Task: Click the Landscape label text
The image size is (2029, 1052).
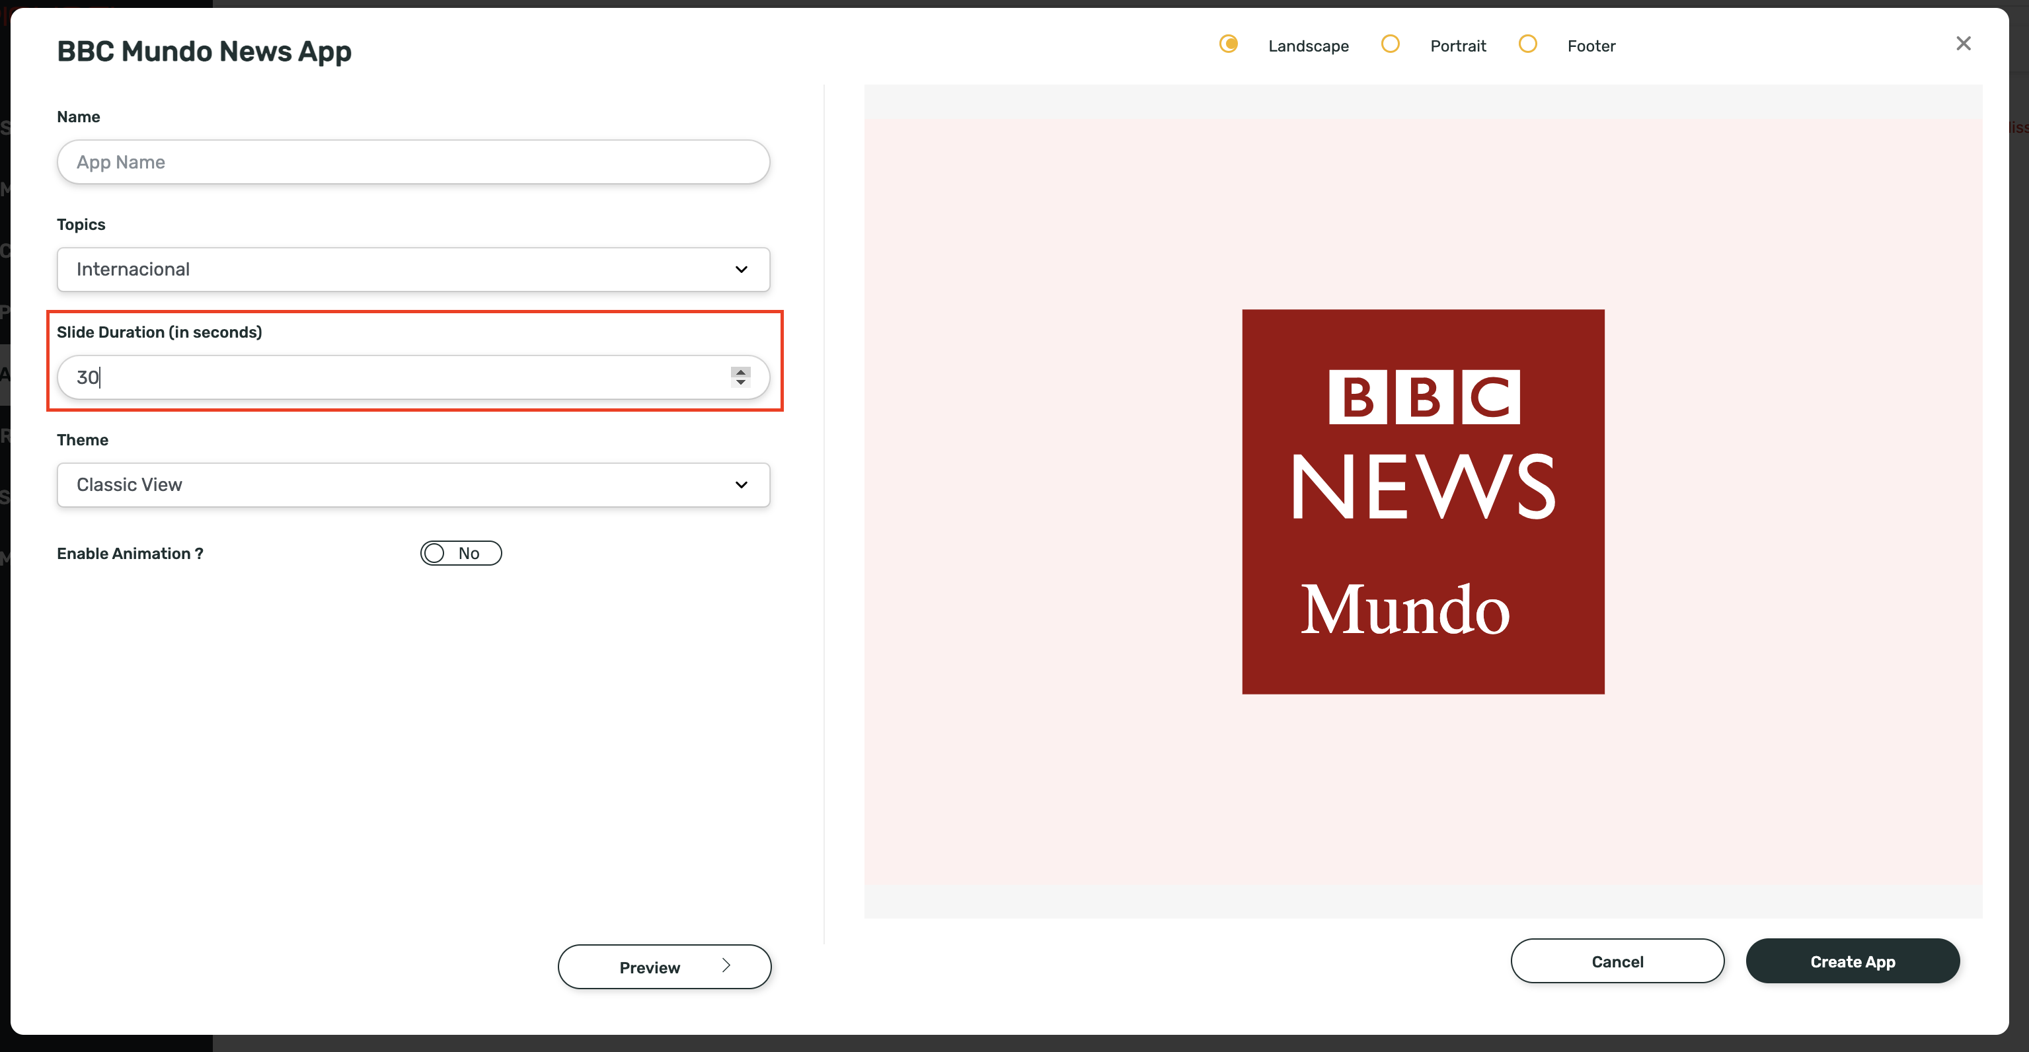Action: (x=1309, y=46)
